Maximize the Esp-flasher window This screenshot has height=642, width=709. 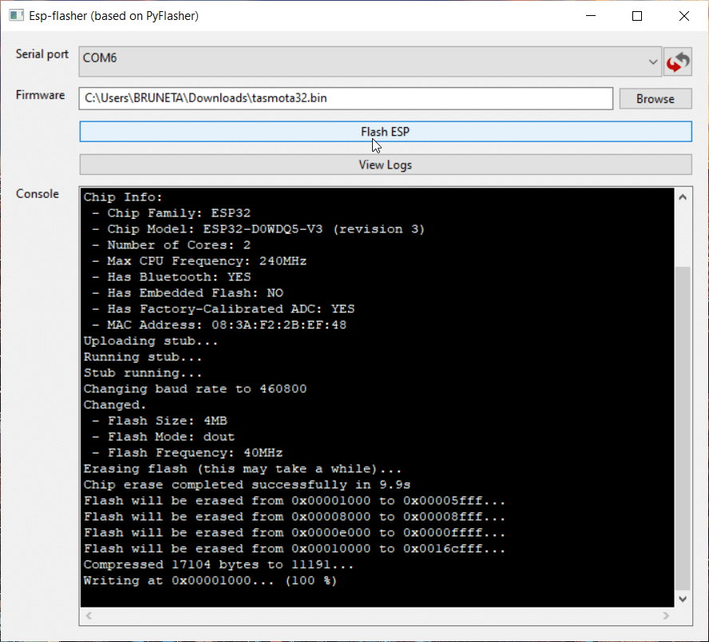tap(637, 16)
